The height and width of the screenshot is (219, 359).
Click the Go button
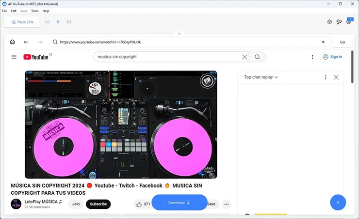coord(343,42)
